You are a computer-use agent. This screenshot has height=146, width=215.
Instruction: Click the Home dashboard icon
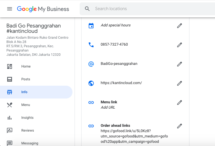pyautogui.click(x=10, y=66)
